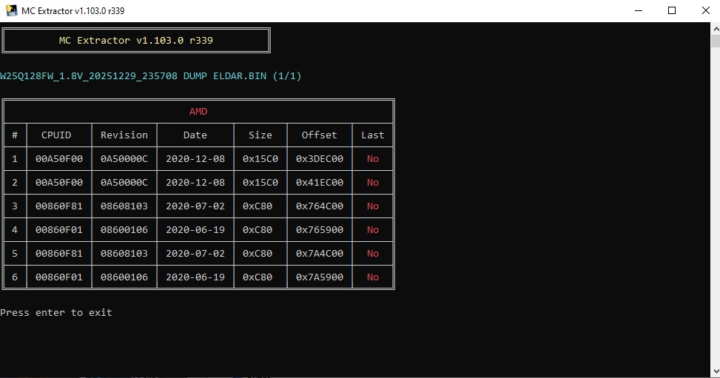Screen dimensions: 720x378
Task: Close the MC Extractor window
Action: (x=704, y=10)
